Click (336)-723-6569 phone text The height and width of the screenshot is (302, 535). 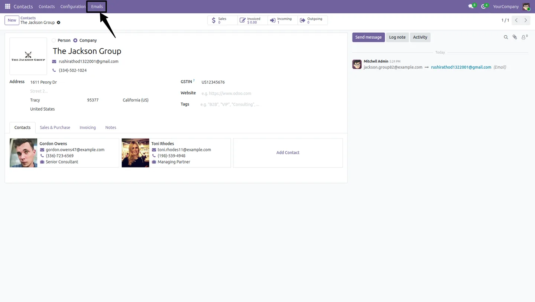point(60,156)
